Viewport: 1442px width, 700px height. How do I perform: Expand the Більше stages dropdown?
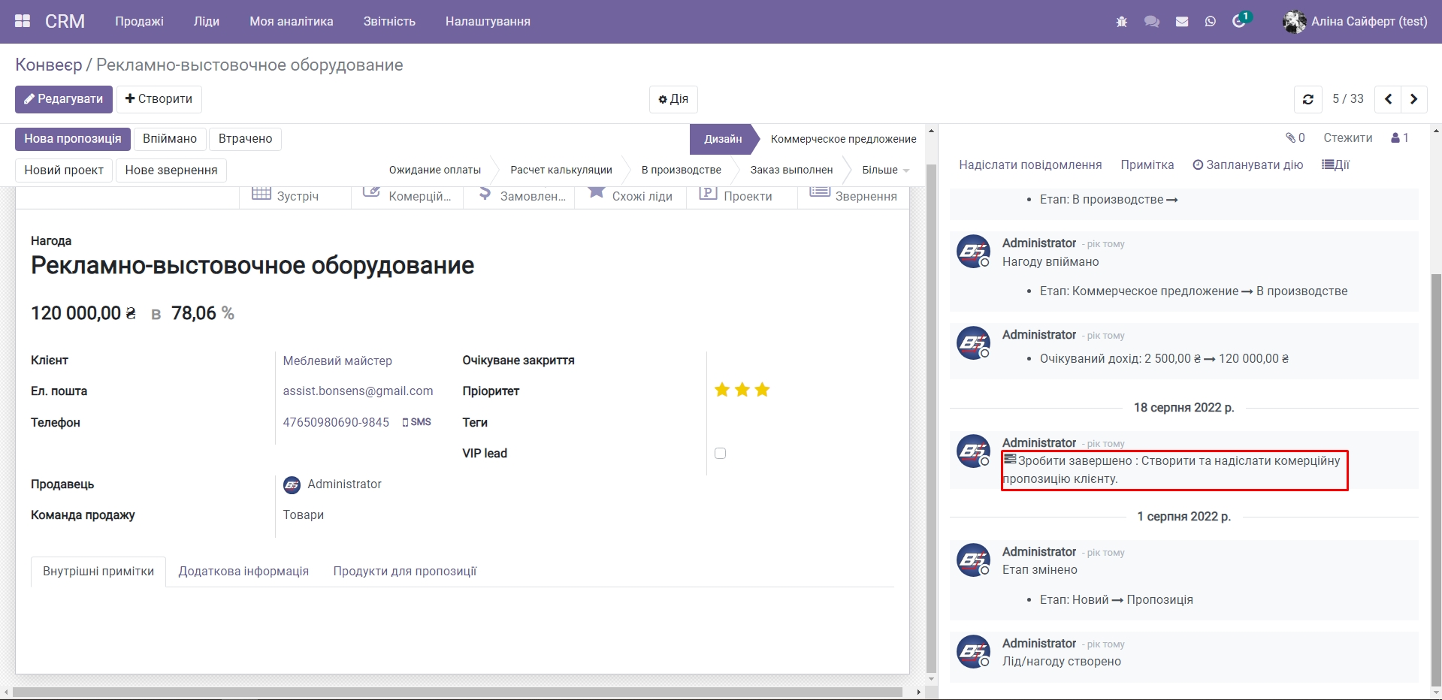[885, 170]
